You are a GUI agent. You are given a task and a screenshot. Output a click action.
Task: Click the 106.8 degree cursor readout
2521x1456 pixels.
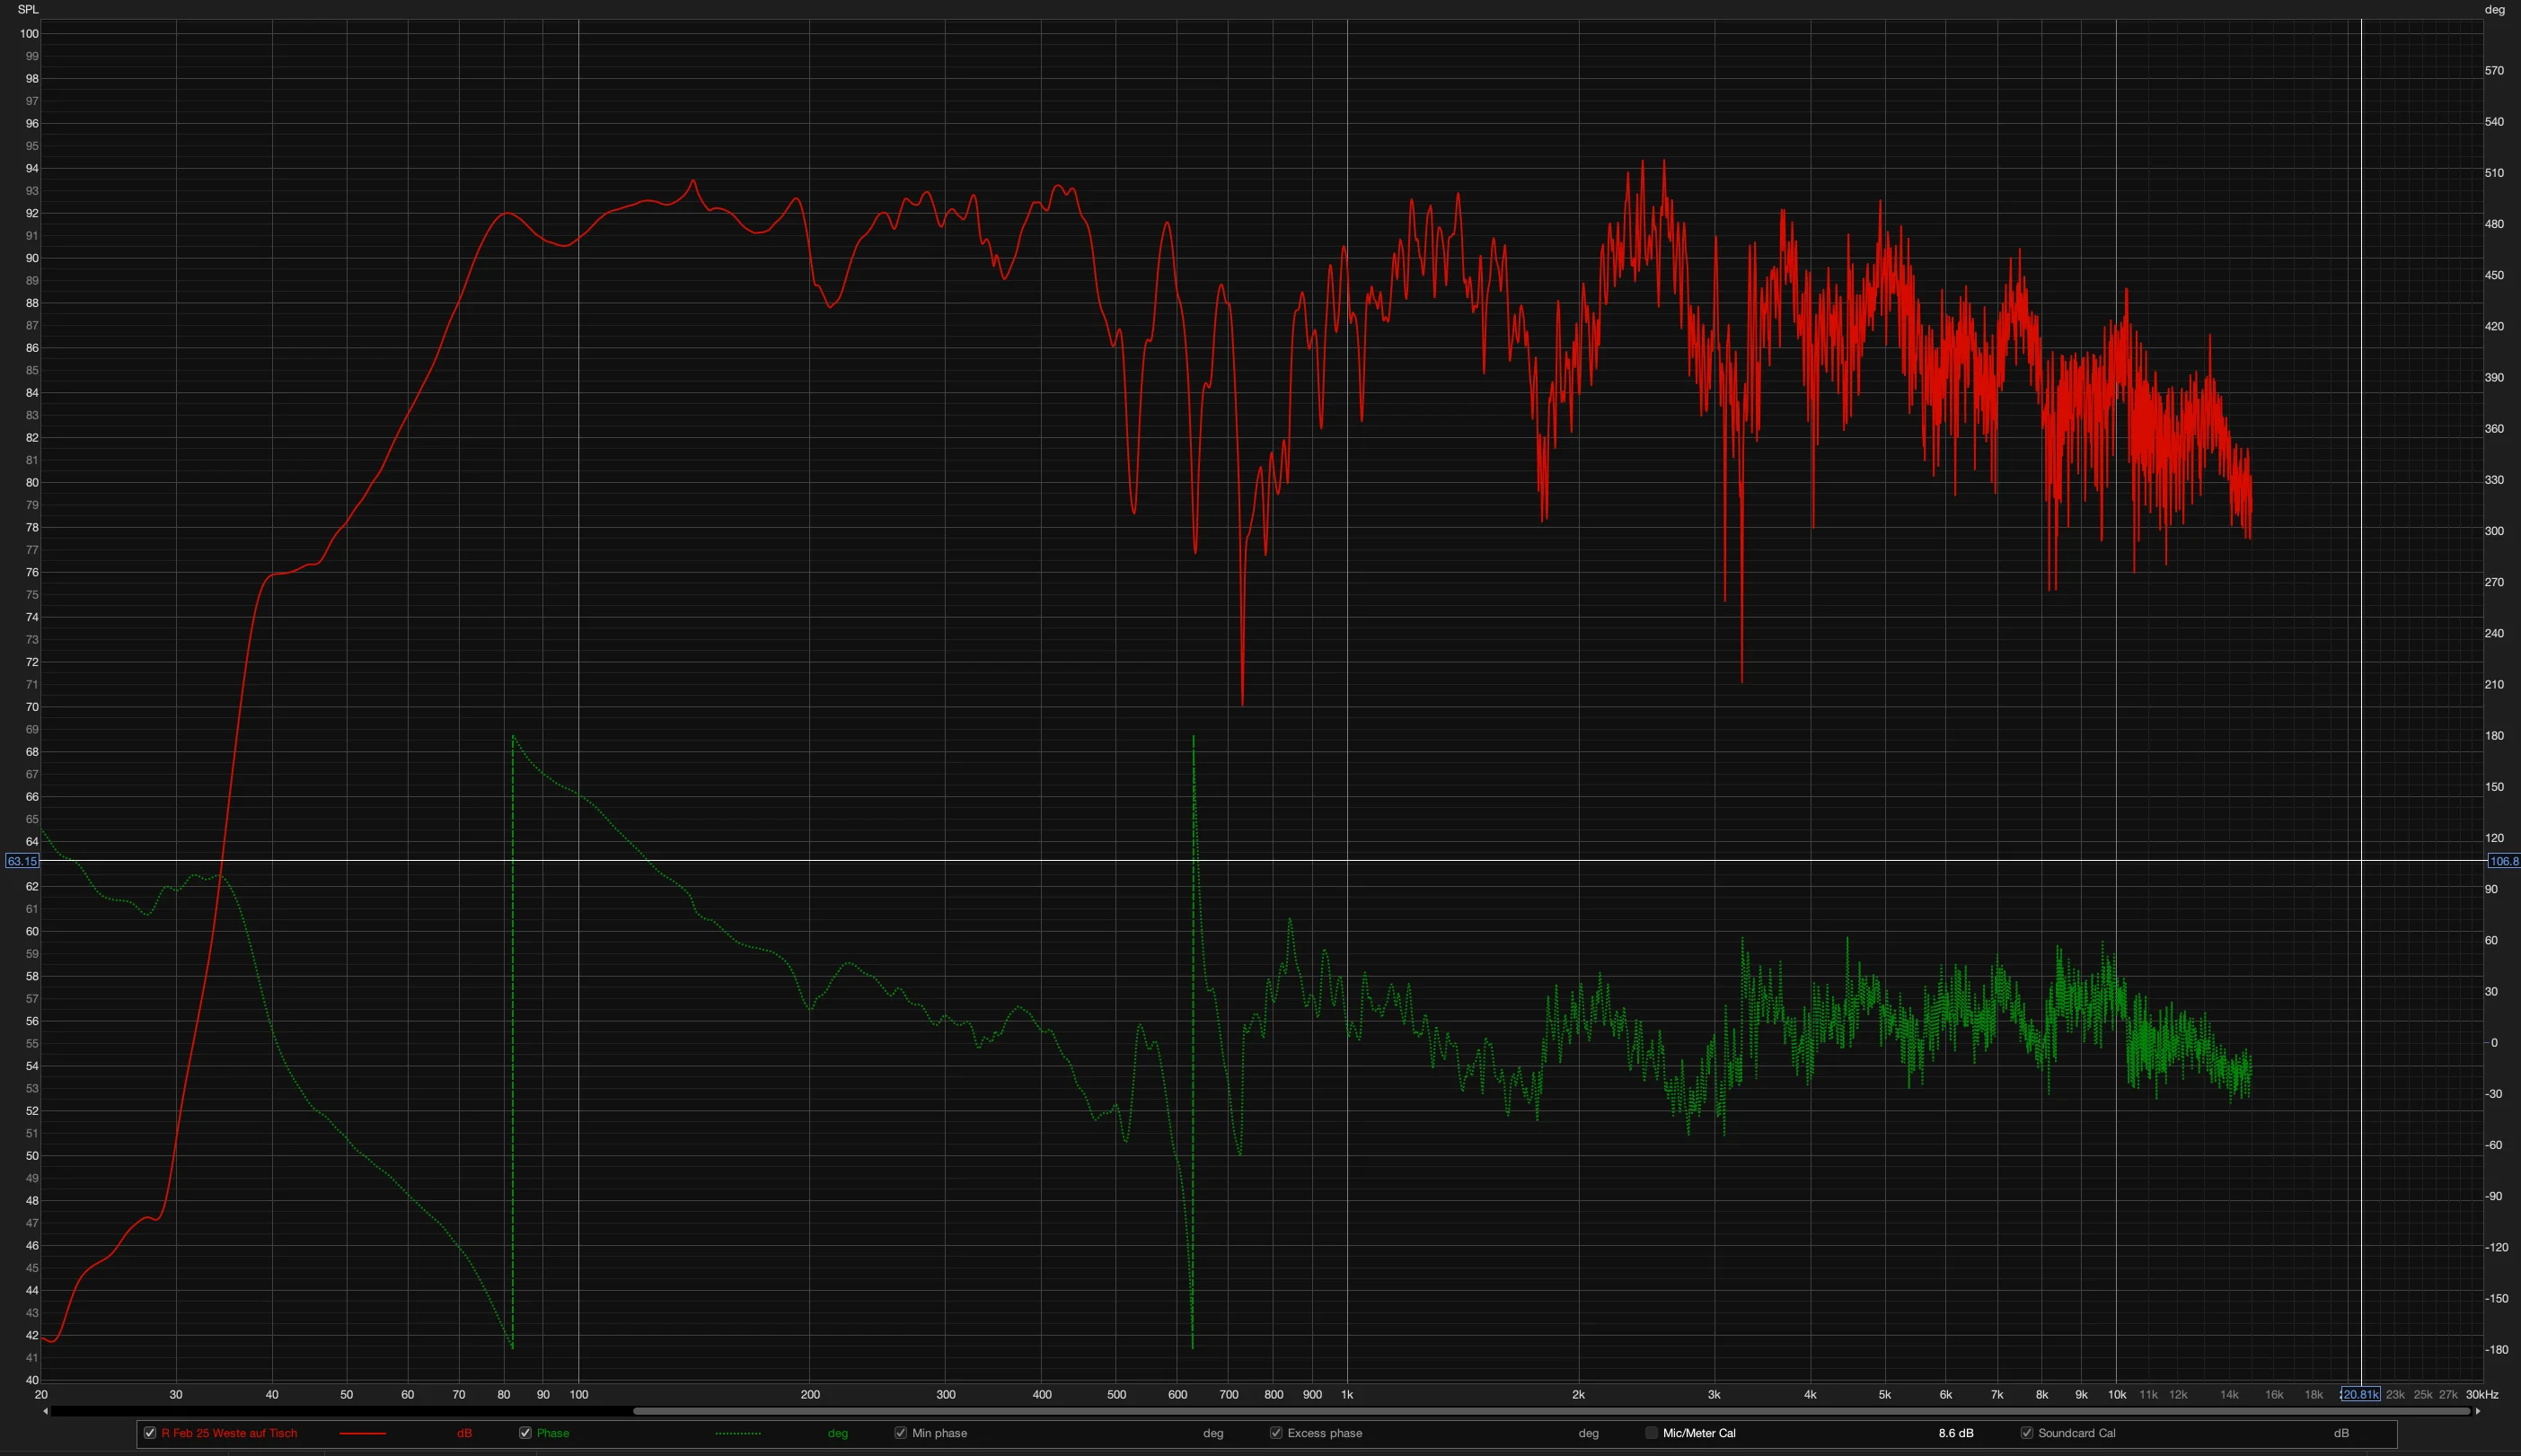tap(2503, 861)
